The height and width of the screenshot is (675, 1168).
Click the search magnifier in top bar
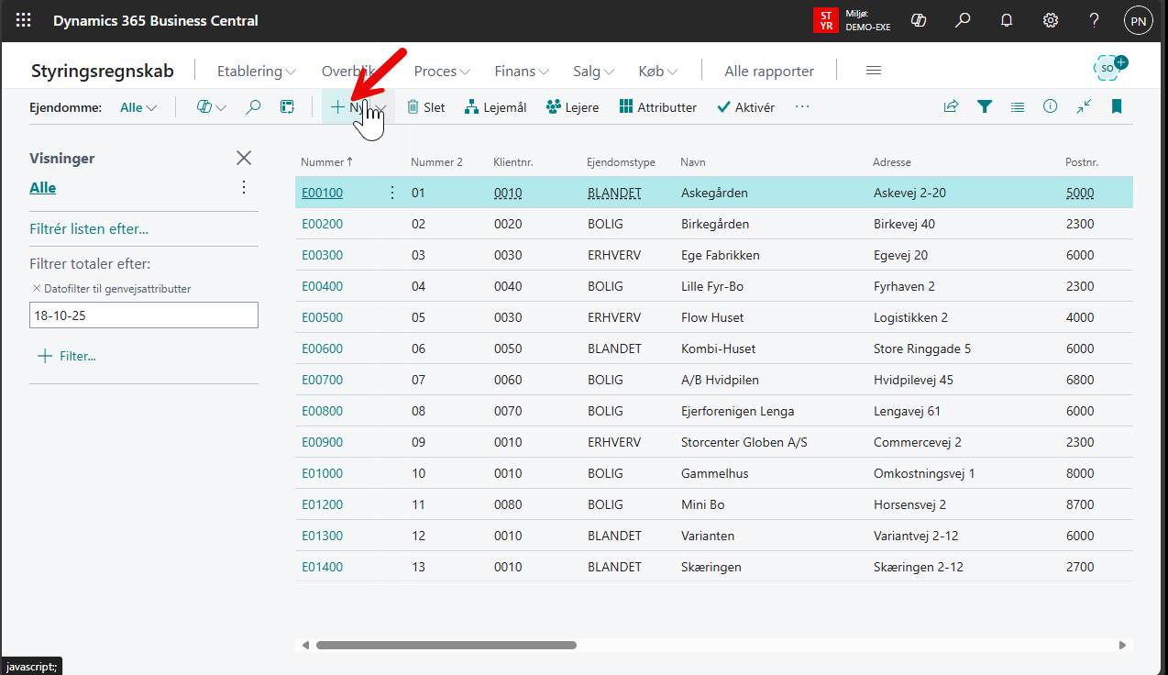pyautogui.click(x=963, y=20)
